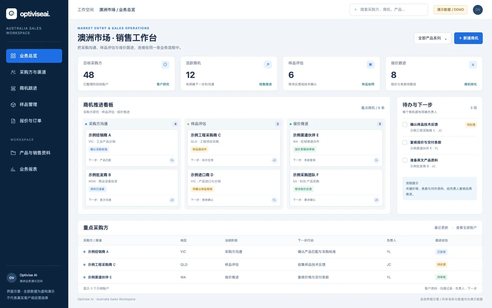
Task: Click YL avatar on 示例经销商 A card
Action: click(x=172, y=160)
